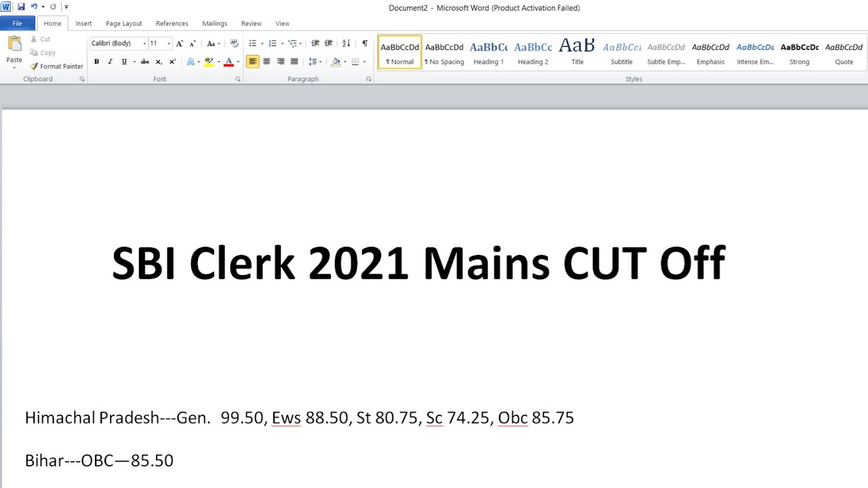868x488 pixels.
Task: Switch to the References tab
Action: pyautogui.click(x=172, y=24)
